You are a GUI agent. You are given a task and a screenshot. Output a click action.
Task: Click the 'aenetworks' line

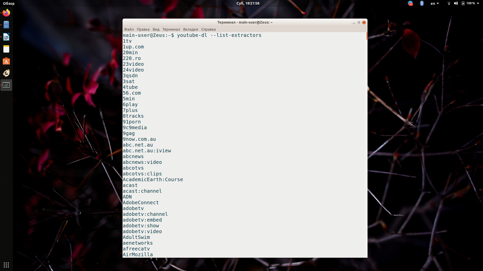click(x=138, y=243)
